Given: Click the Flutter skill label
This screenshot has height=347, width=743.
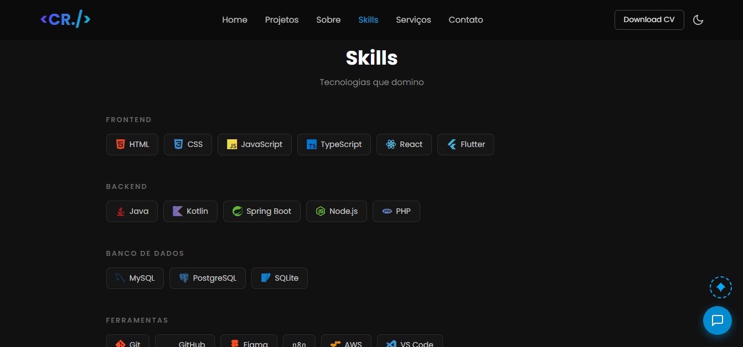Looking at the screenshot, I should click(x=473, y=145).
